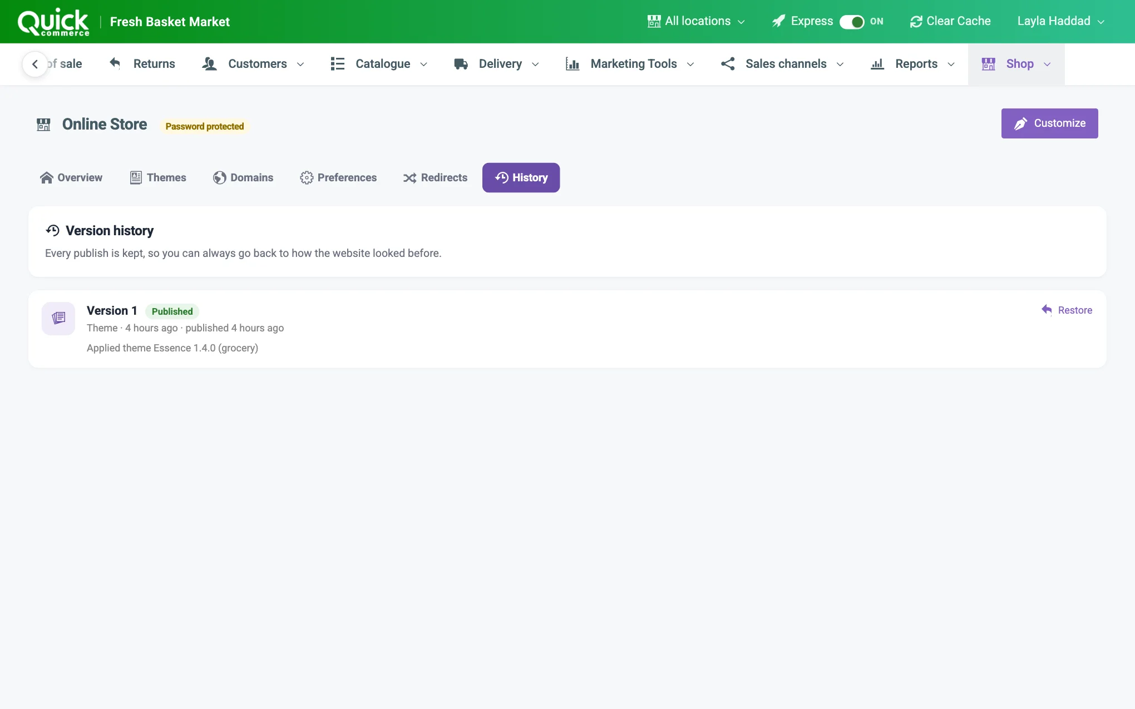The height and width of the screenshot is (709, 1135).
Task: Toggle the Express switch off
Action: tap(852, 22)
